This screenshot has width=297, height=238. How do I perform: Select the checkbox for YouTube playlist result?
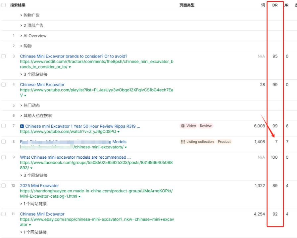click(x=4, y=85)
